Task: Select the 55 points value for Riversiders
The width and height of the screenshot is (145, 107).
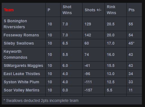Action: pos(131,24)
